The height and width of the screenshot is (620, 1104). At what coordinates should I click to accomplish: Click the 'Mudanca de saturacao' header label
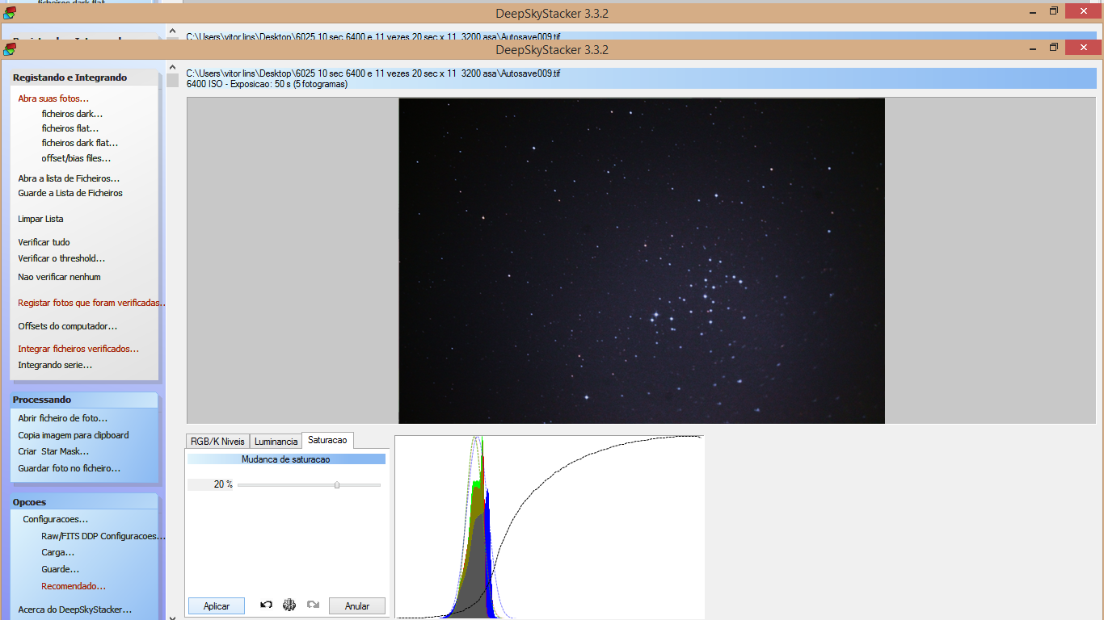pos(286,459)
